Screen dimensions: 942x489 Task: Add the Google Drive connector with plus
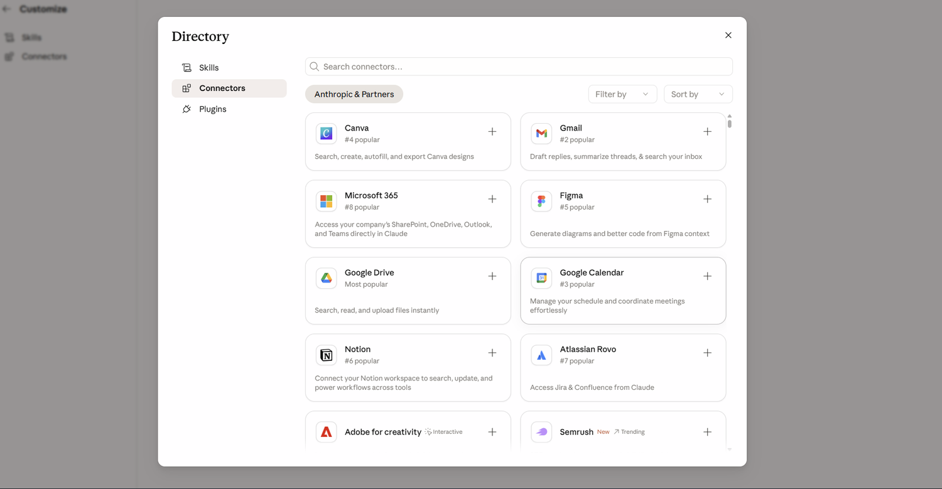coord(492,276)
